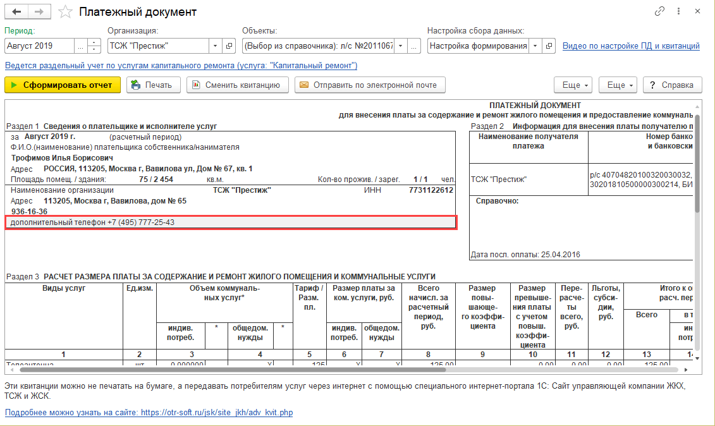Screen dimensions: 715x426
Task: Click the Раздел 3 section heading
Action: click(221, 276)
